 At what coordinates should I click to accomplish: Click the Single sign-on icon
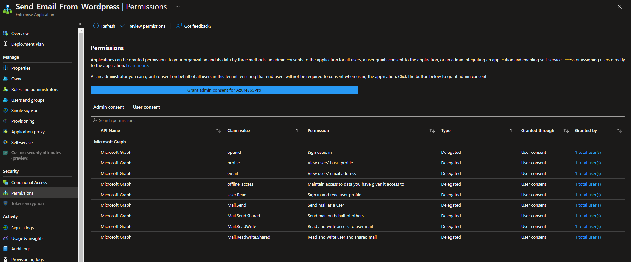[5, 110]
